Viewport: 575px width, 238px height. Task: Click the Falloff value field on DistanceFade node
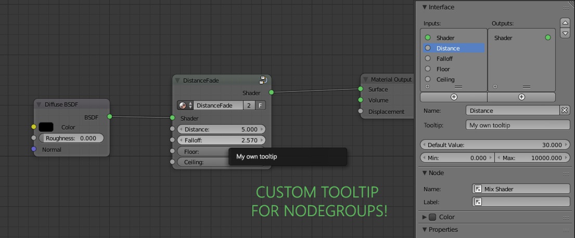pyautogui.click(x=221, y=140)
